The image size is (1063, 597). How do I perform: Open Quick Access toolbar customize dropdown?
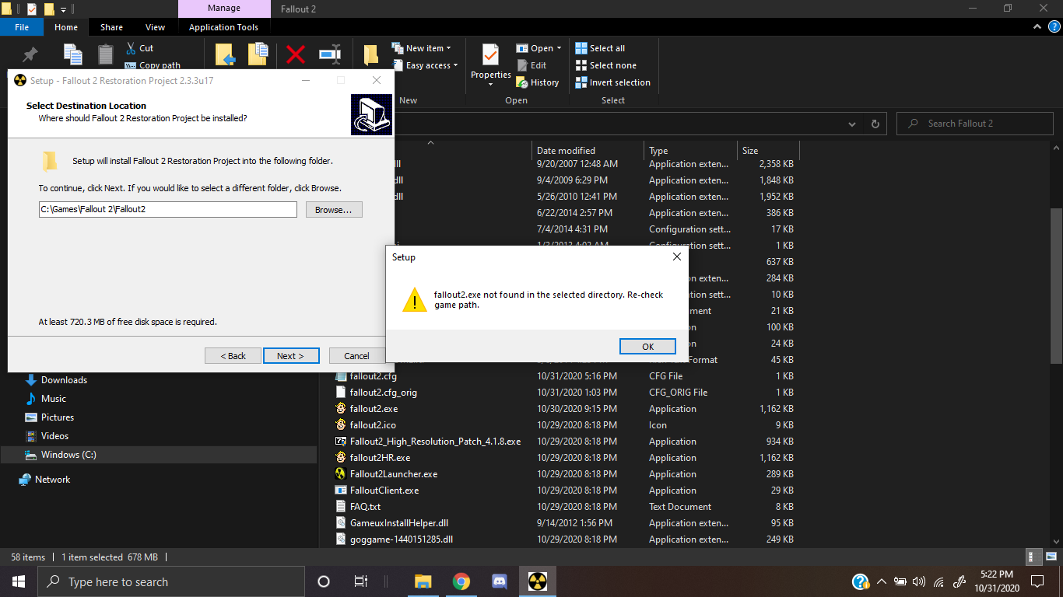coord(64,9)
